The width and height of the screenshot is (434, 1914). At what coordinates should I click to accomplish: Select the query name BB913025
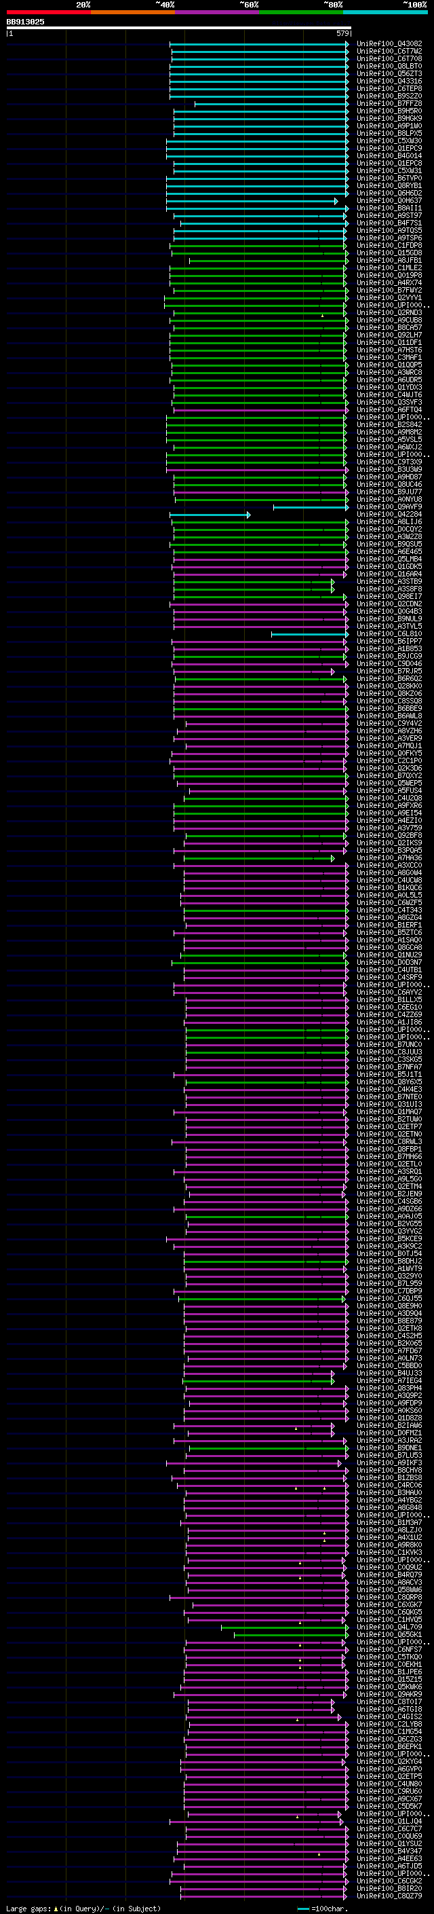25,22
